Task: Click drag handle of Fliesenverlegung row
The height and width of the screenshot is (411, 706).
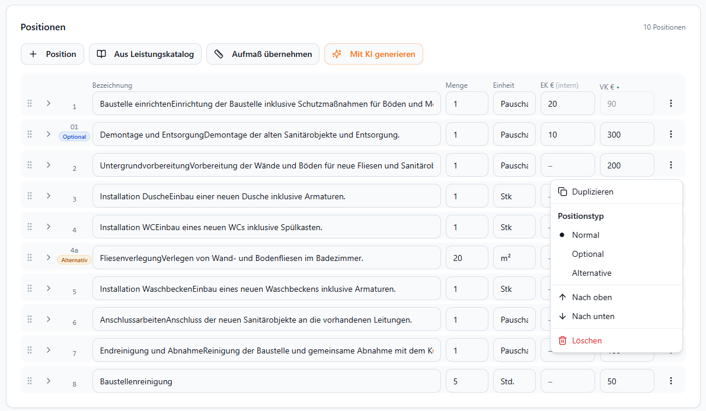Action: [x=30, y=257]
